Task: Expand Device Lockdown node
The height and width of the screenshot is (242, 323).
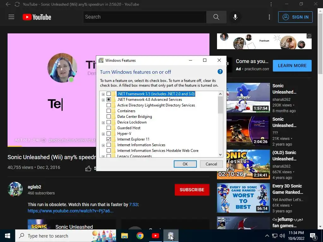Action: (103, 123)
